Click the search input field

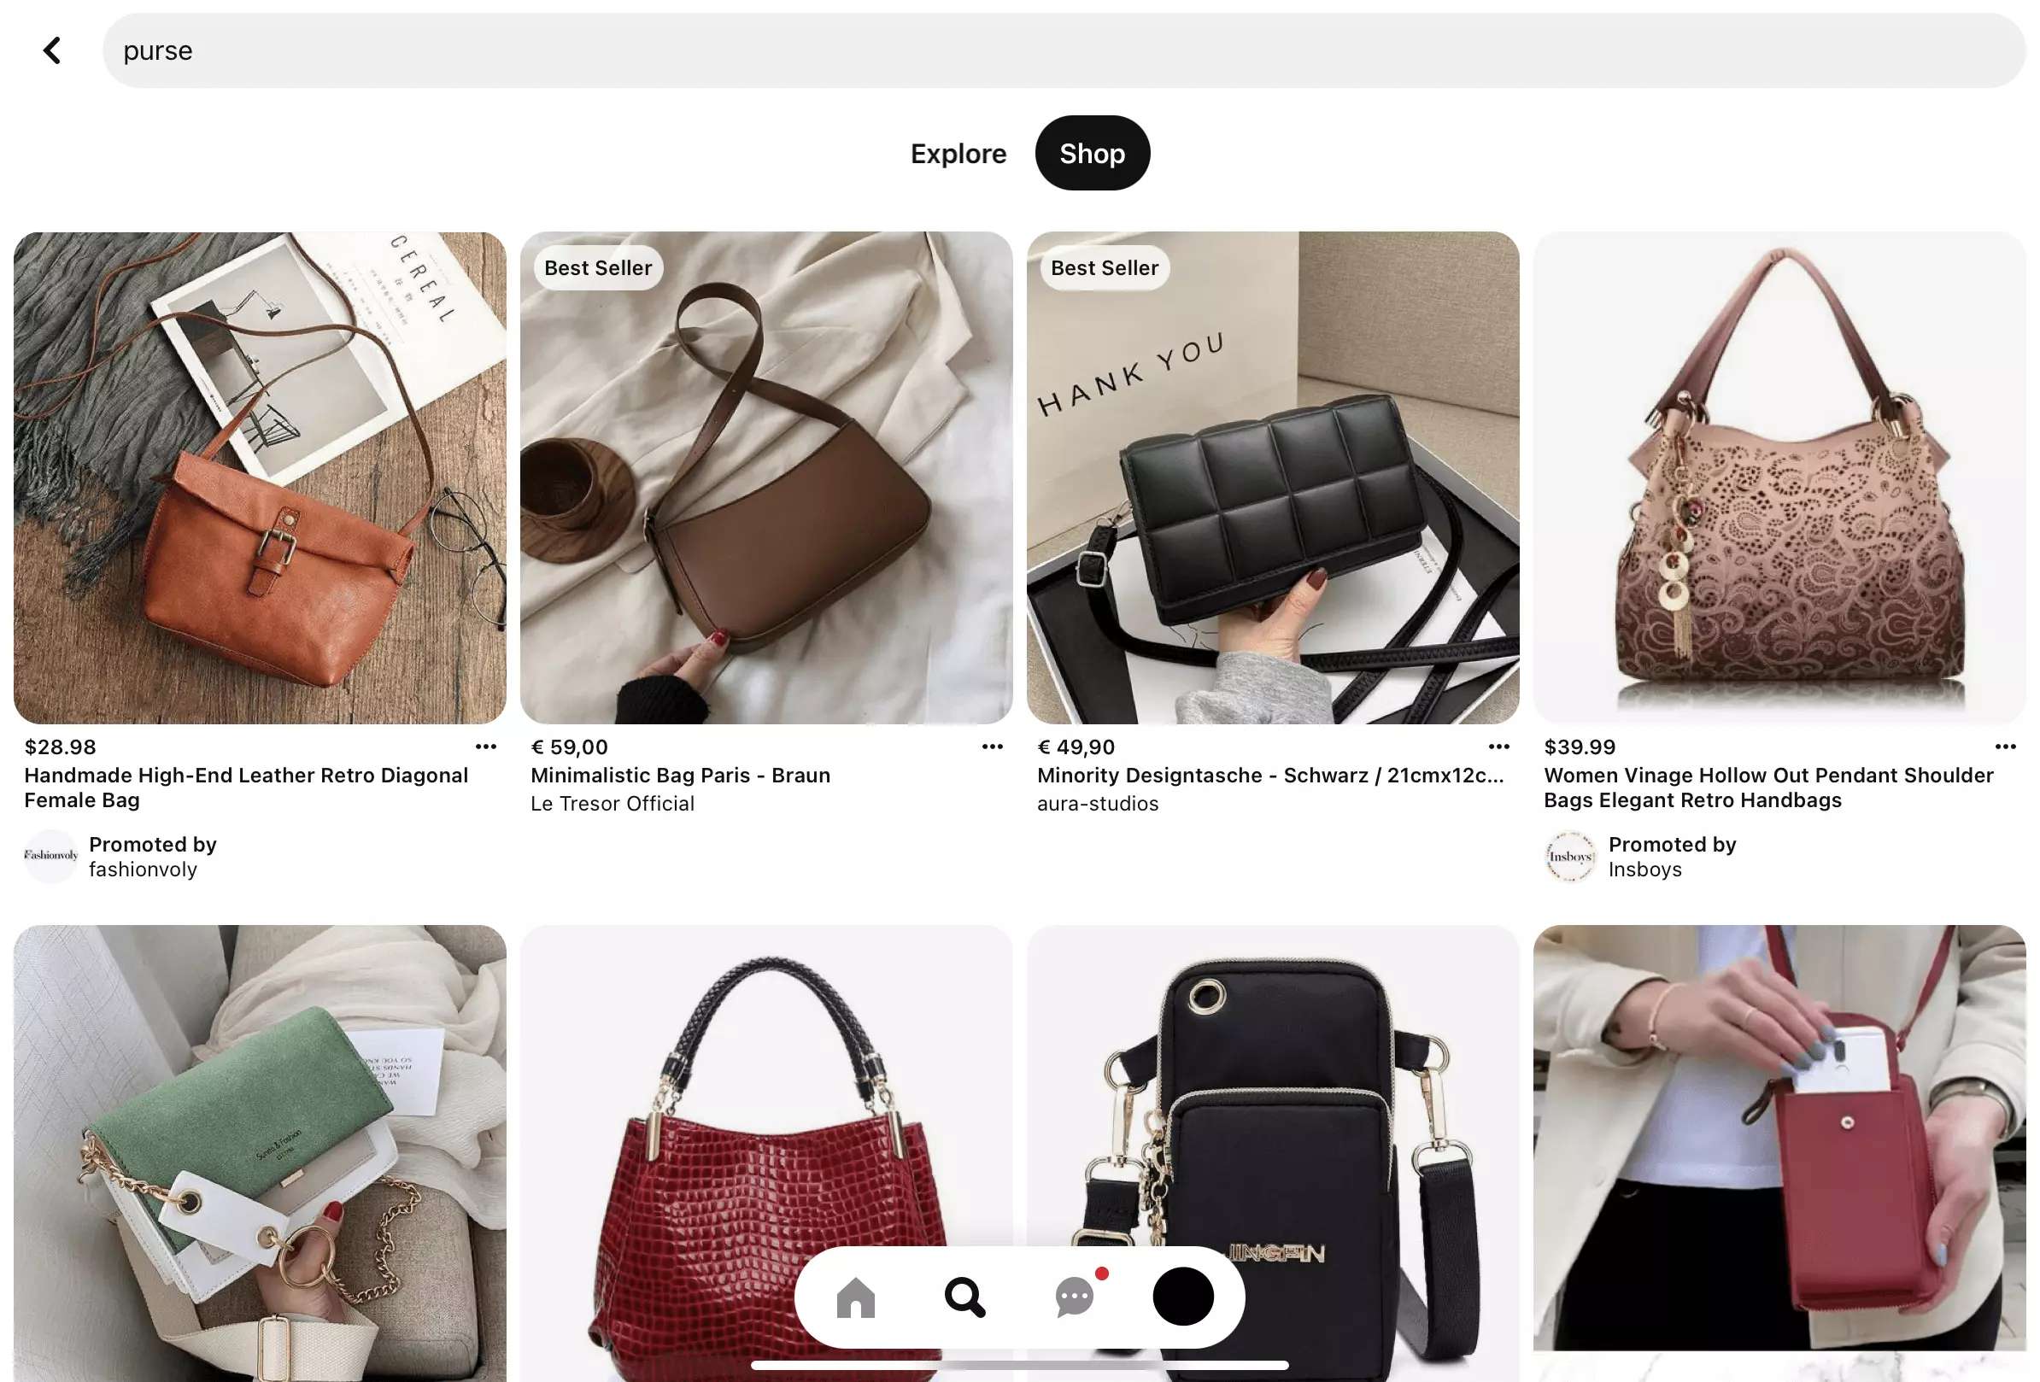pyautogui.click(x=1064, y=51)
